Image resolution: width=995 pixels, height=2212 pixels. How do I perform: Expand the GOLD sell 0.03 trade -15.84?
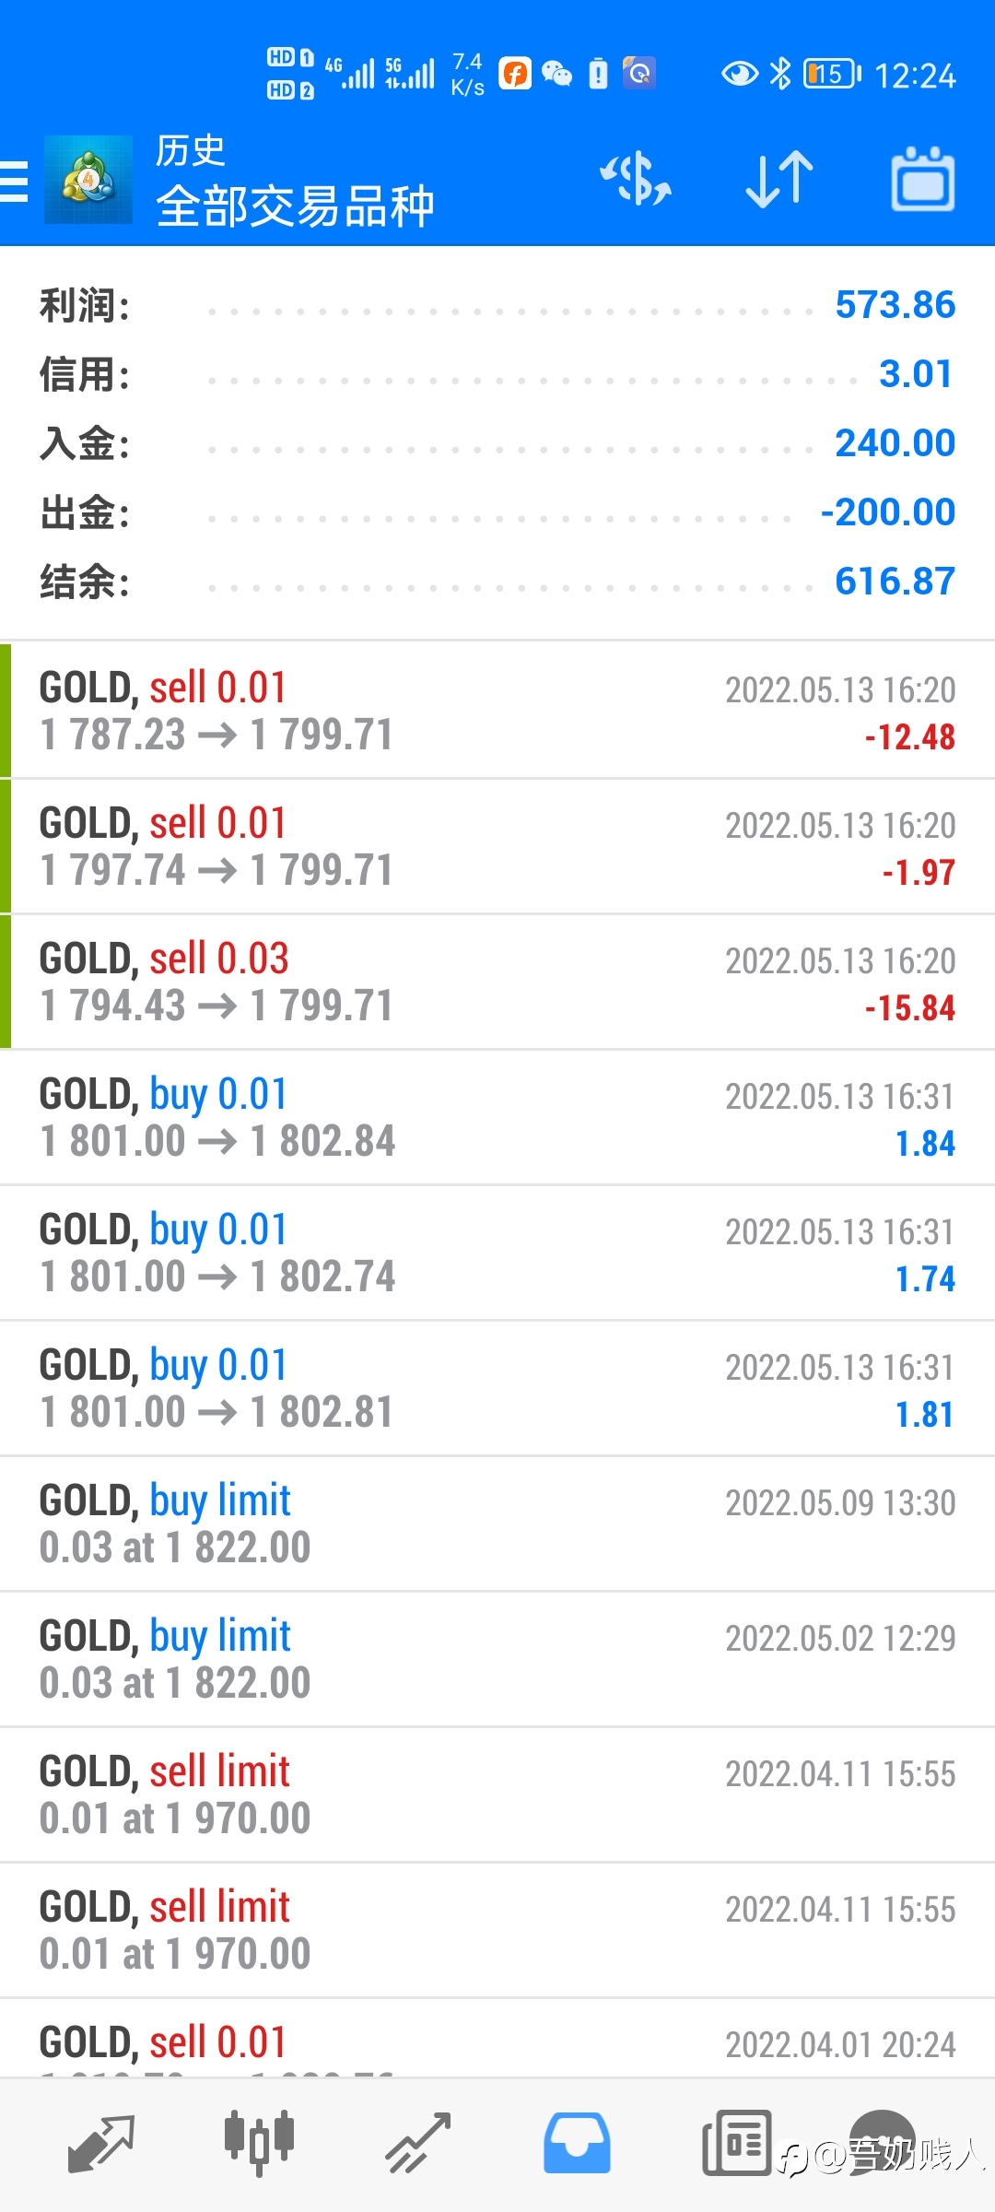coord(497,982)
